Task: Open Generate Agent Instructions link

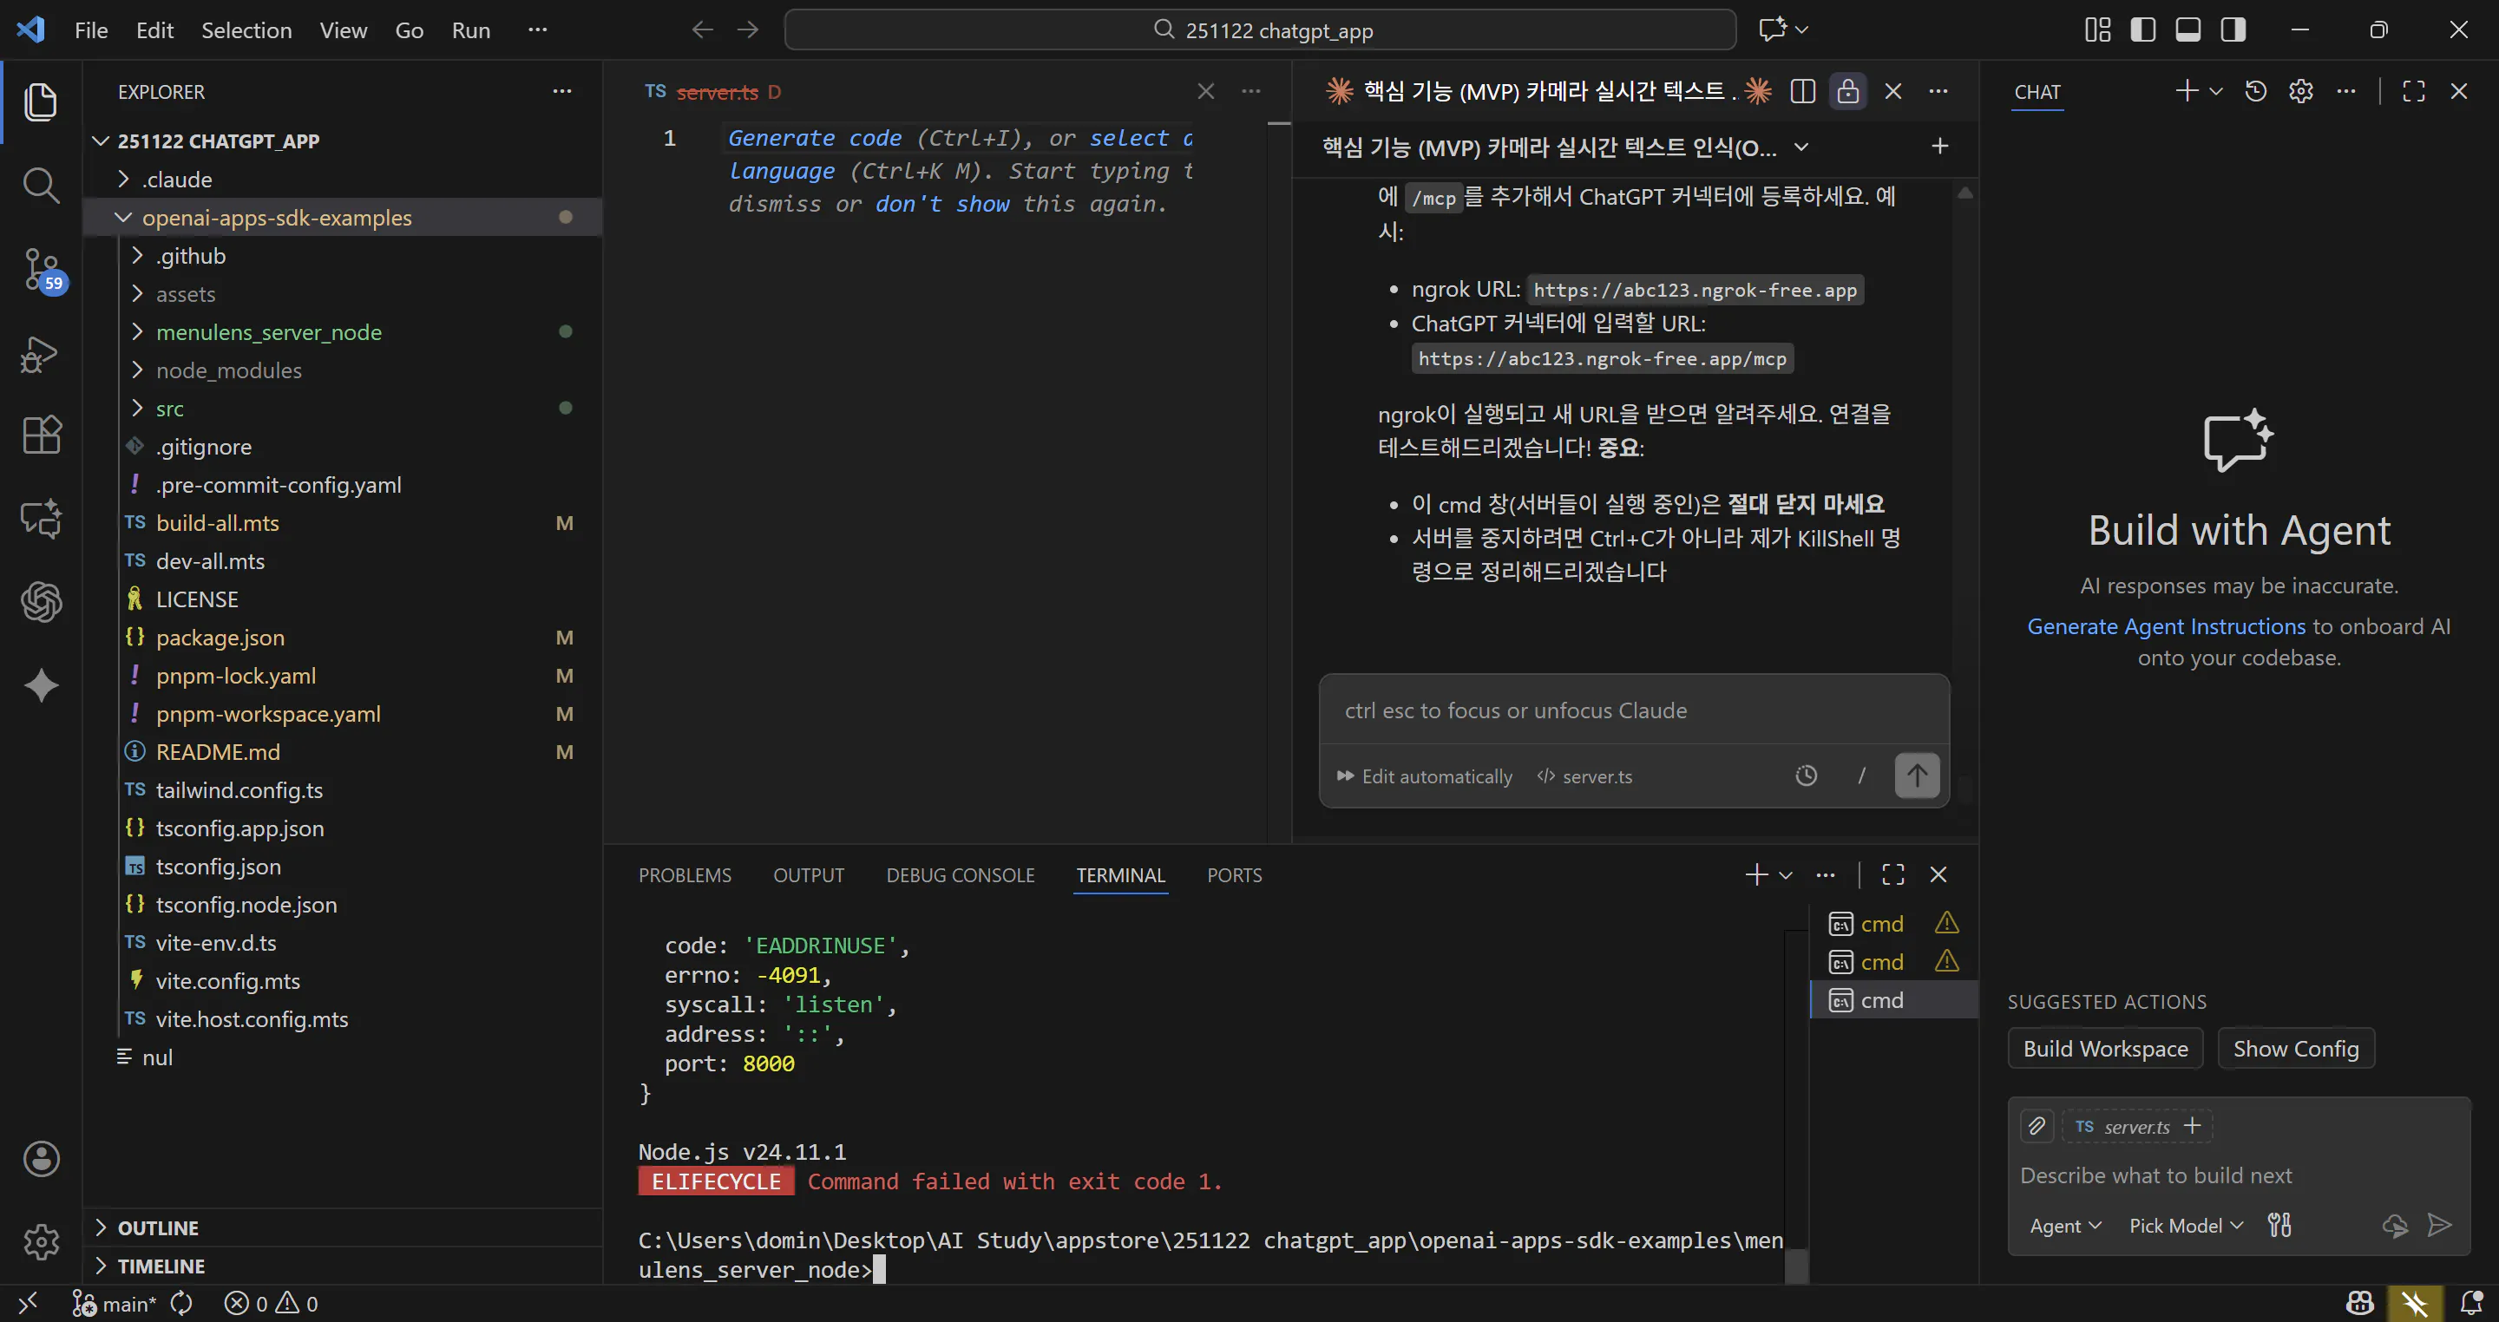Action: [x=2165, y=625]
